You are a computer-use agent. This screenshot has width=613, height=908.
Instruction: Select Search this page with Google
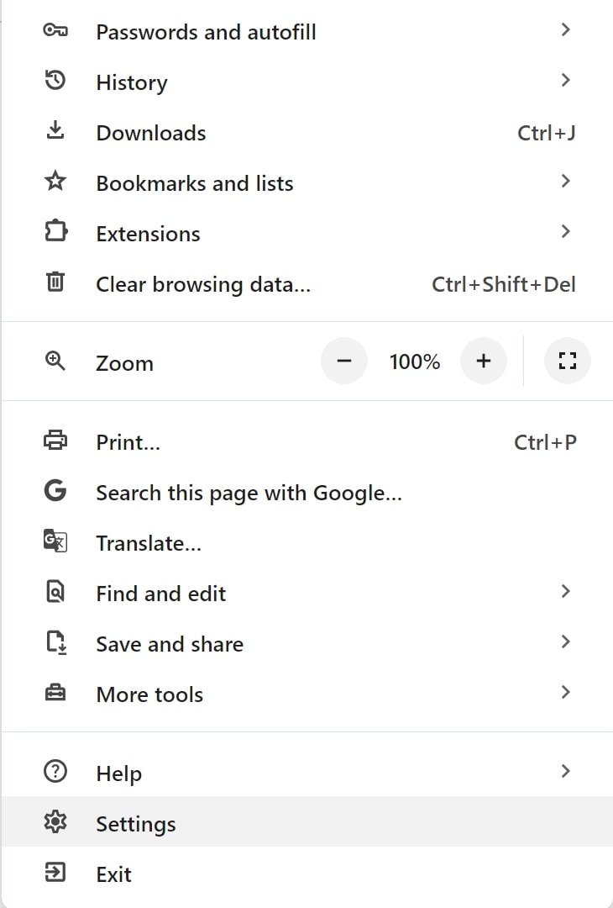pos(307,491)
